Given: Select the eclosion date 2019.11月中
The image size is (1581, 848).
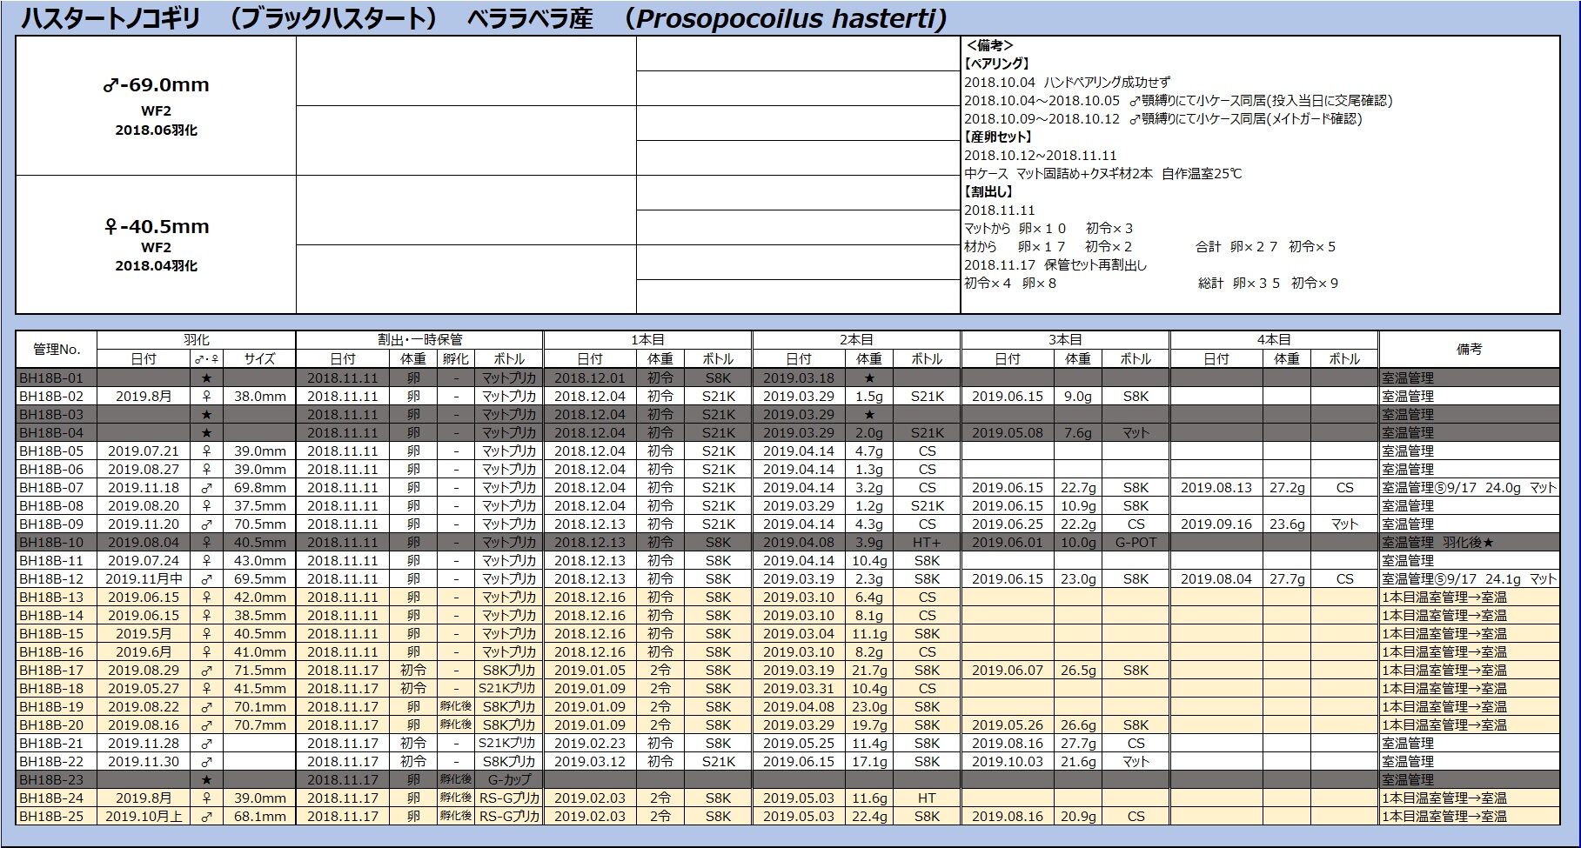Looking at the screenshot, I should tap(144, 578).
